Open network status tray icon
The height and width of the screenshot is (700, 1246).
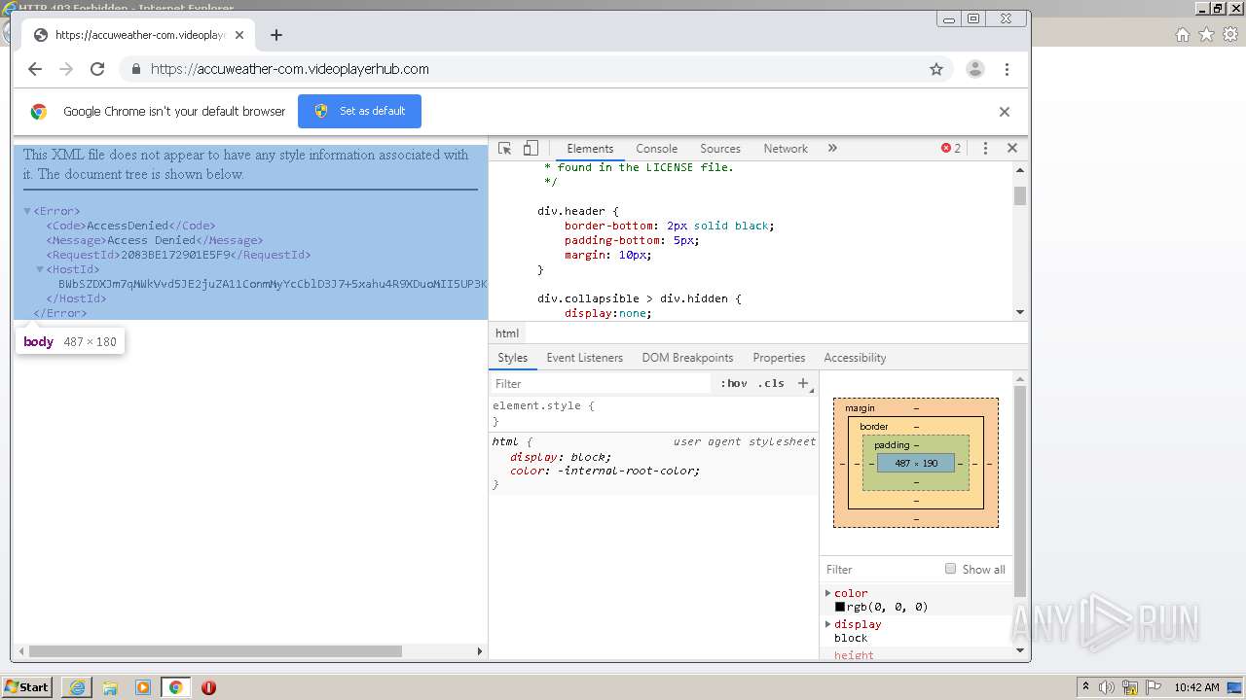(x=1131, y=687)
